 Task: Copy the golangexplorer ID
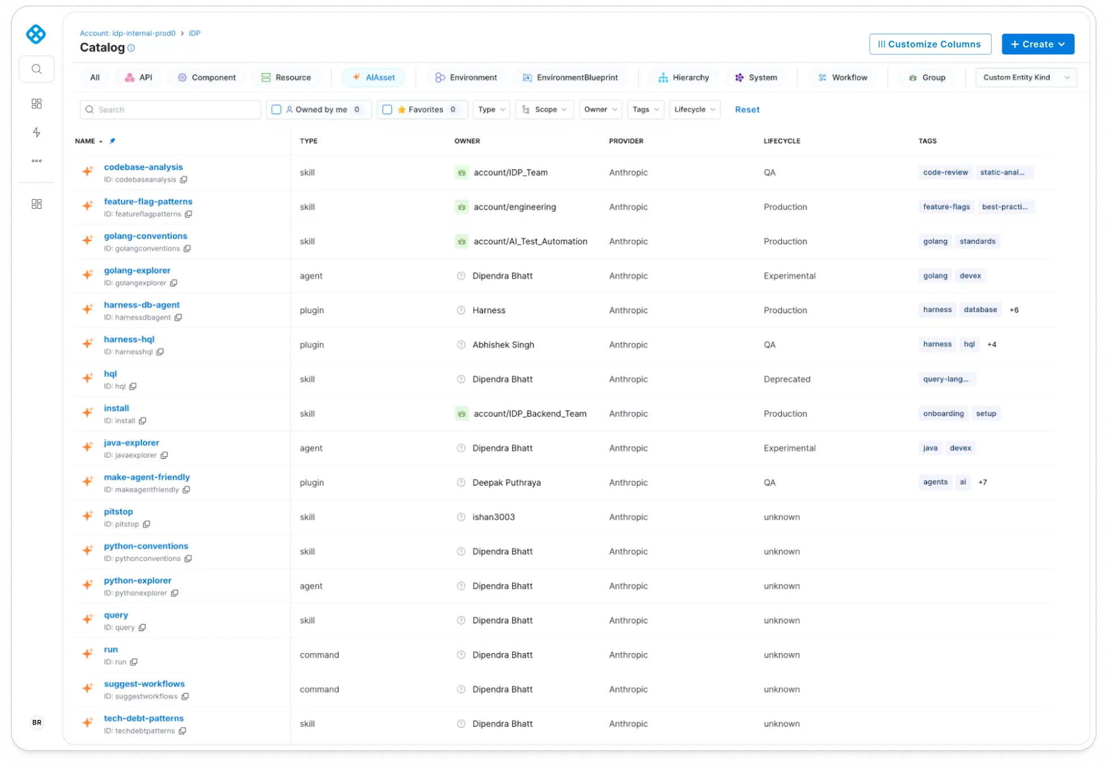point(174,283)
